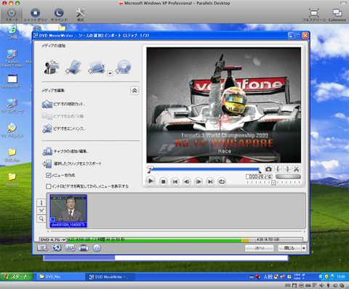Click the printer icon

click(84, 248)
